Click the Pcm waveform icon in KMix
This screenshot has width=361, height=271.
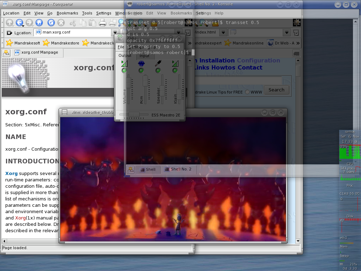click(x=141, y=63)
